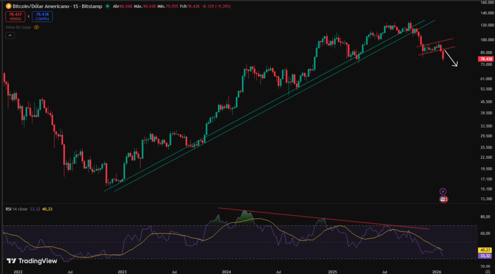Click the Abr 86.568 open value
Screen dimensions: 495x274
[x=122, y=6]
